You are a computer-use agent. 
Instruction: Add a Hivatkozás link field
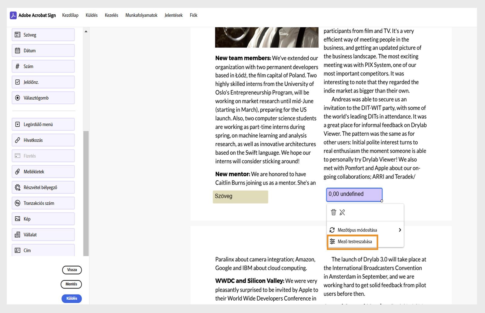[43, 140]
